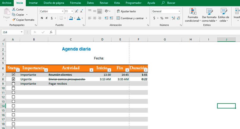Toggle underline S formatting
This screenshot has height=129, width=240.
click(52, 18)
